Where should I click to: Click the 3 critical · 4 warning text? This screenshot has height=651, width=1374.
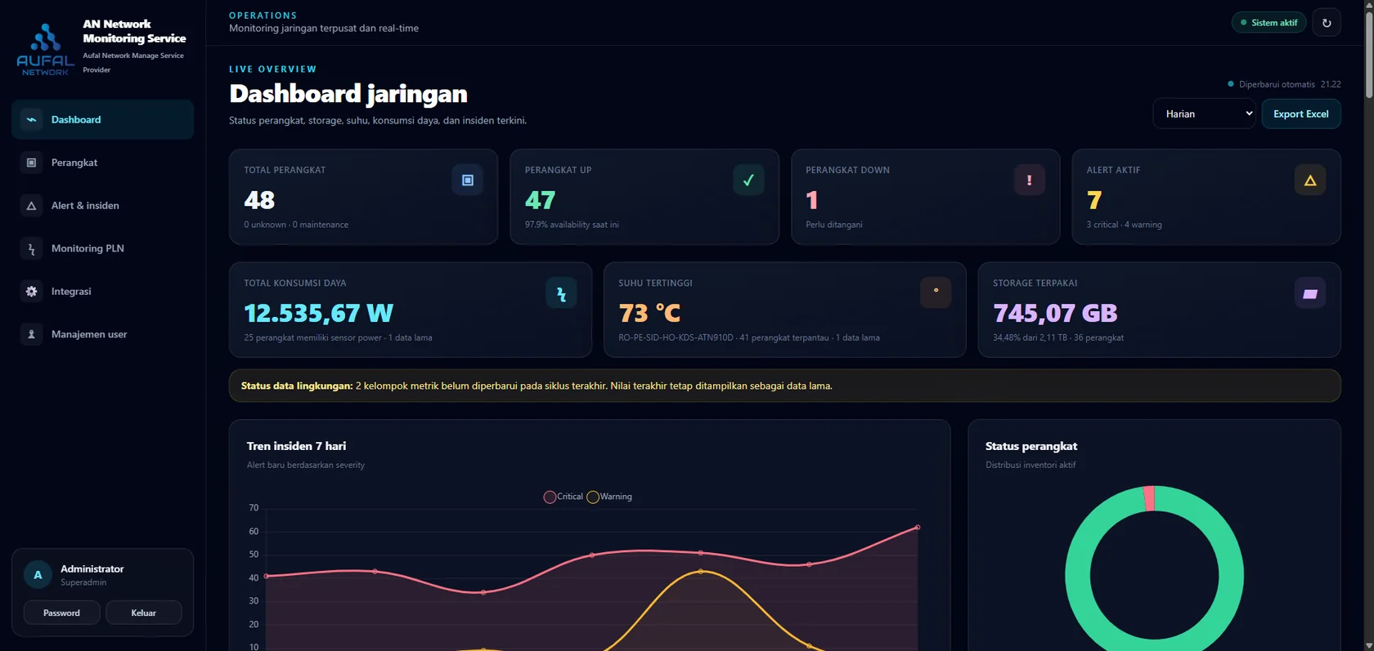pos(1124,225)
